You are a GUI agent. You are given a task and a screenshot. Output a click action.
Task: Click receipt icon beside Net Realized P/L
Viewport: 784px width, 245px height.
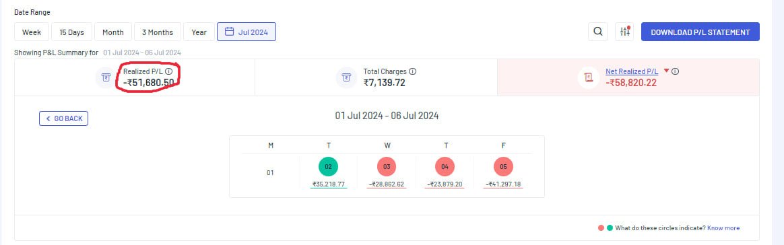[589, 77]
